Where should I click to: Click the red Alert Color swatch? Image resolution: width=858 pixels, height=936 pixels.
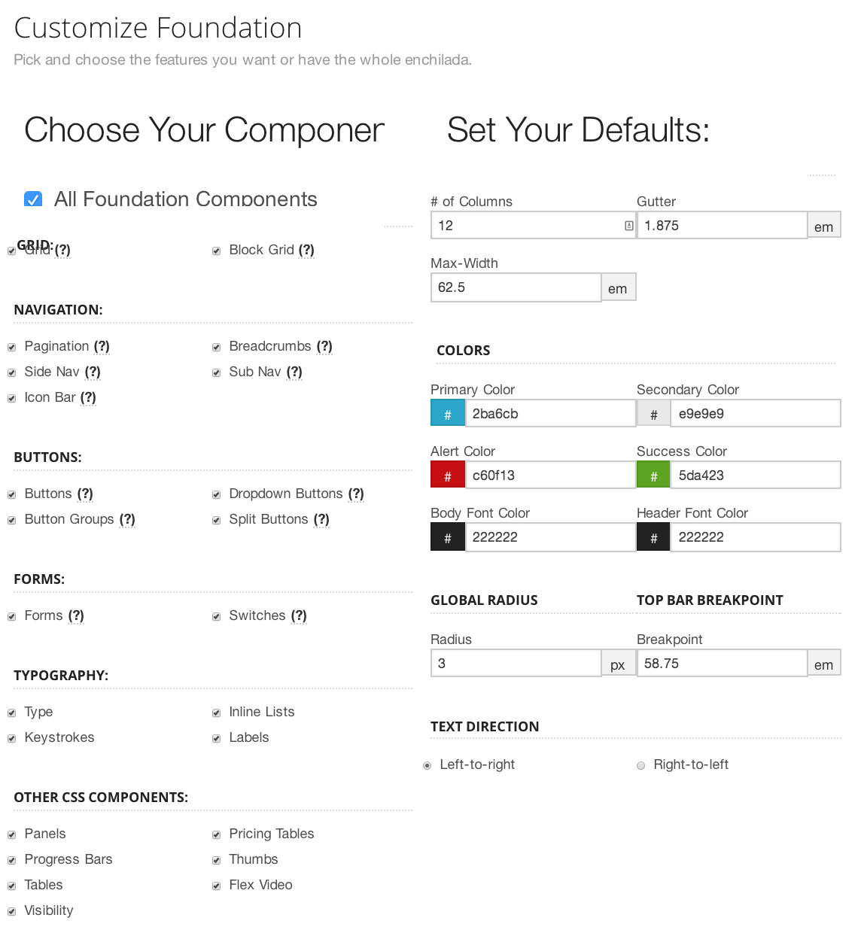click(x=448, y=476)
